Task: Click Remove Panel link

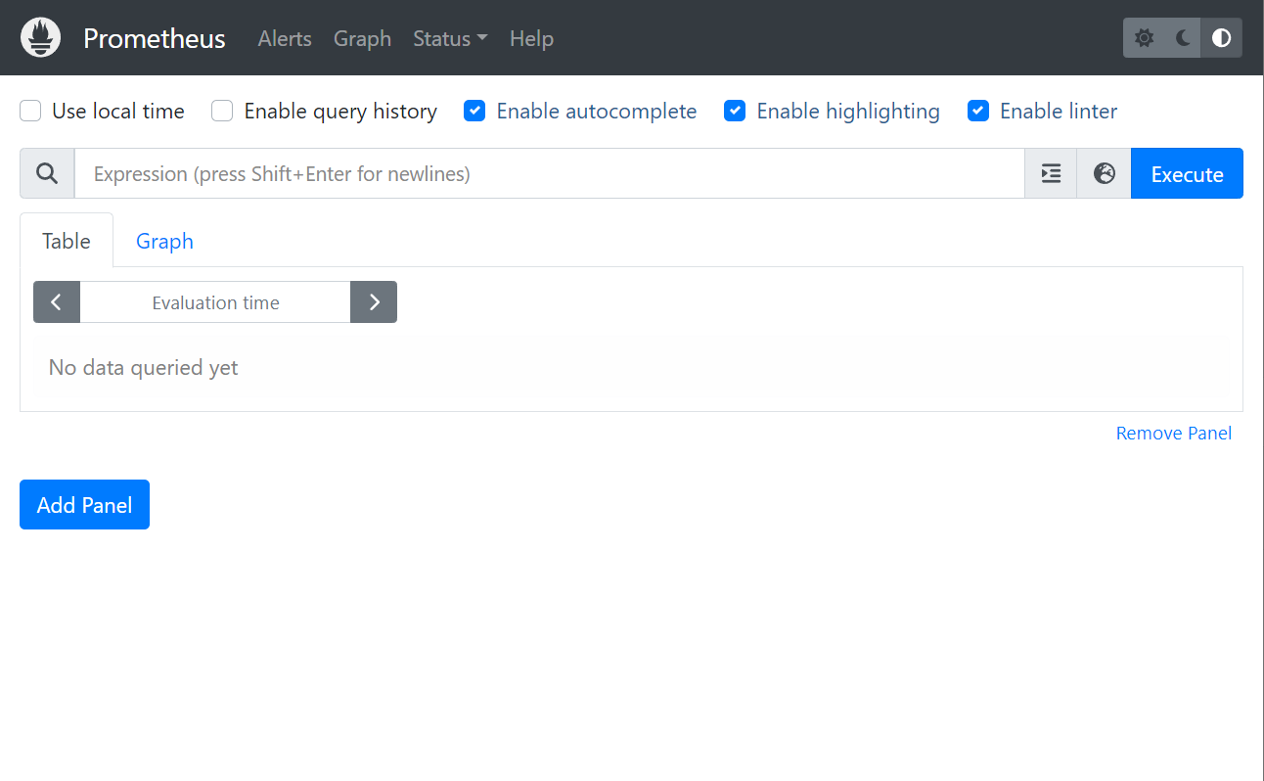Action: [x=1173, y=433]
